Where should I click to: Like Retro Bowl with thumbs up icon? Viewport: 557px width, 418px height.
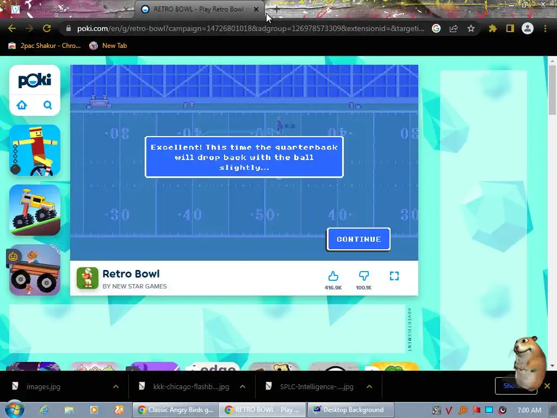coord(333,276)
